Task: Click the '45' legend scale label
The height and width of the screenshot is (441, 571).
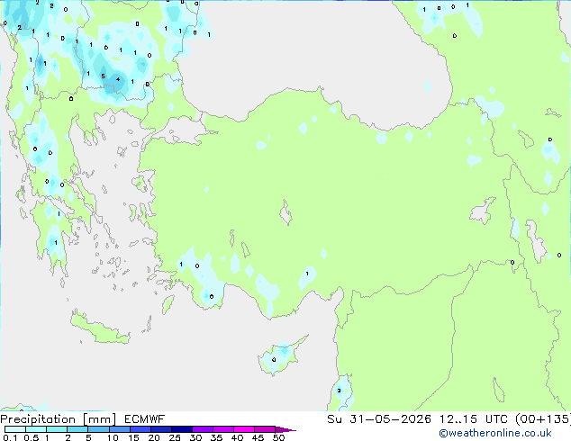Action: [x=258, y=437]
